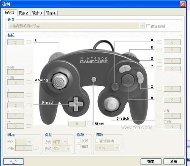
Task: Click the small bind button for R
Action: 159,49
